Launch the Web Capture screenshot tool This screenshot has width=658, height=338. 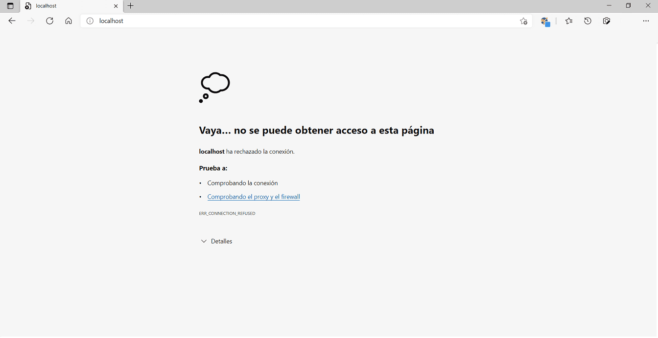click(607, 21)
